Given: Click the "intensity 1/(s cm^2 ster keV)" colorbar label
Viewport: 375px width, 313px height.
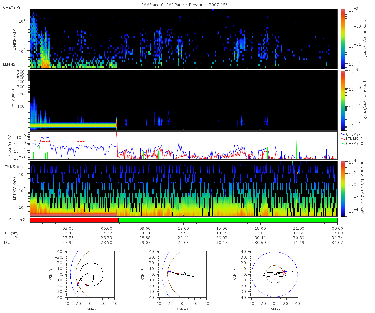Looking at the screenshot, I should [363, 188].
